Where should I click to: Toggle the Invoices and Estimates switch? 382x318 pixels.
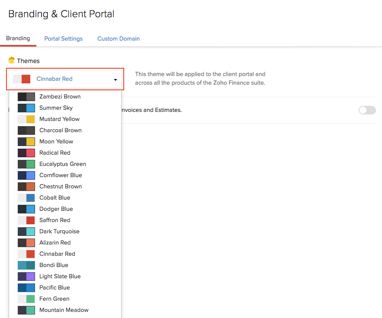coord(367,110)
